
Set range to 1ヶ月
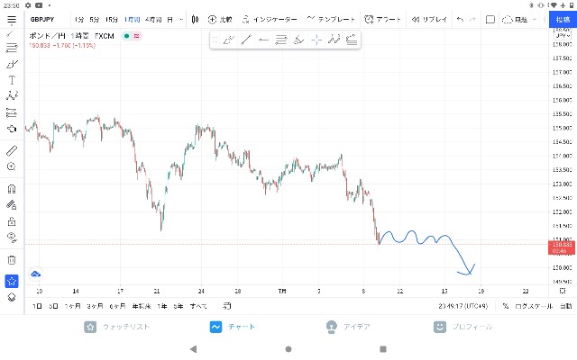72,306
